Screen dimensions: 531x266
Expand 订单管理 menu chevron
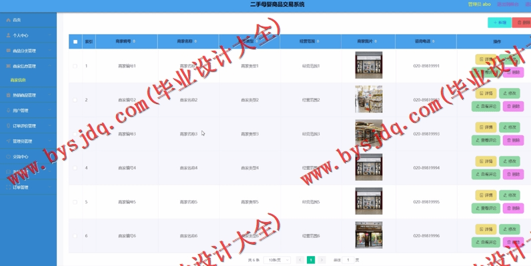click(x=50, y=187)
